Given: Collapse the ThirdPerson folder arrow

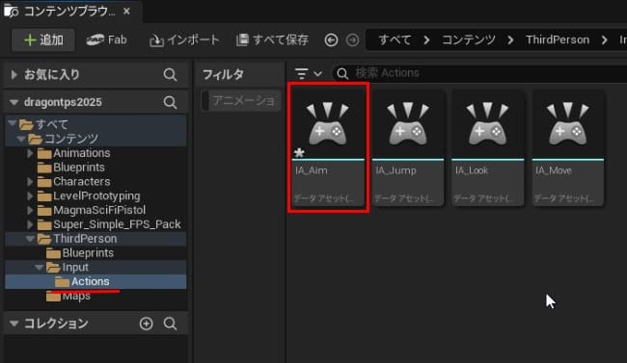Looking at the screenshot, I should coord(30,239).
